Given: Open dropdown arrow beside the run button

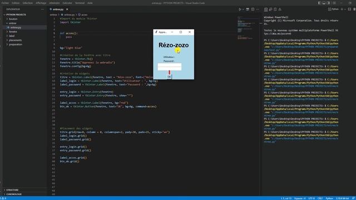Looking at the screenshot, I should (243, 9).
